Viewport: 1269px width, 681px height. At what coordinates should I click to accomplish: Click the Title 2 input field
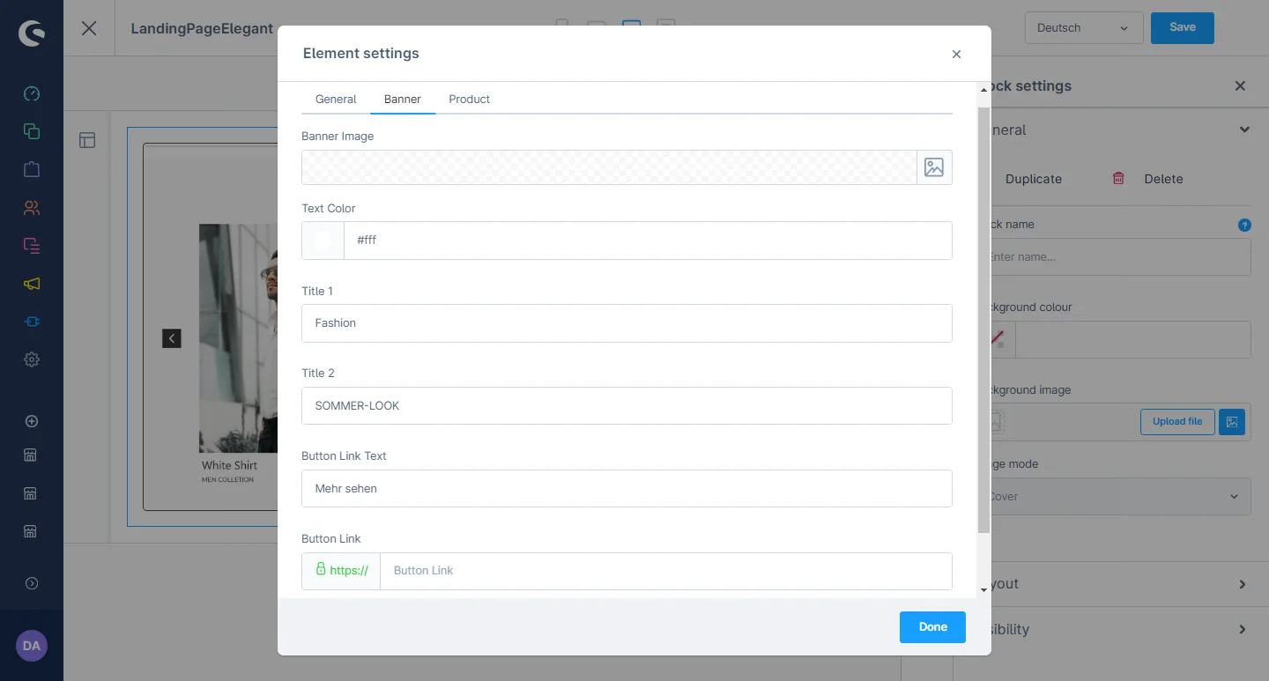coord(627,406)
